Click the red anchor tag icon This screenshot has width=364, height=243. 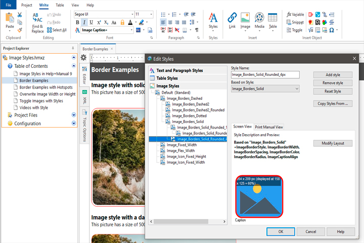click(x=310, y=15)
